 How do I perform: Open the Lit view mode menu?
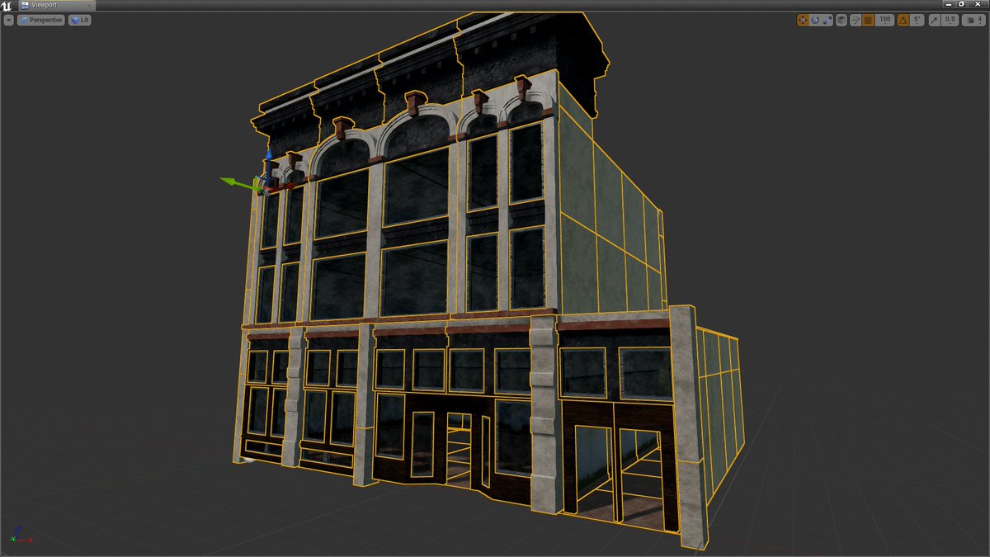tap(78, 19)
